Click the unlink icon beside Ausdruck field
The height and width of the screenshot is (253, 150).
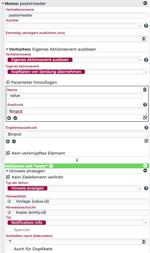[145, 117]
